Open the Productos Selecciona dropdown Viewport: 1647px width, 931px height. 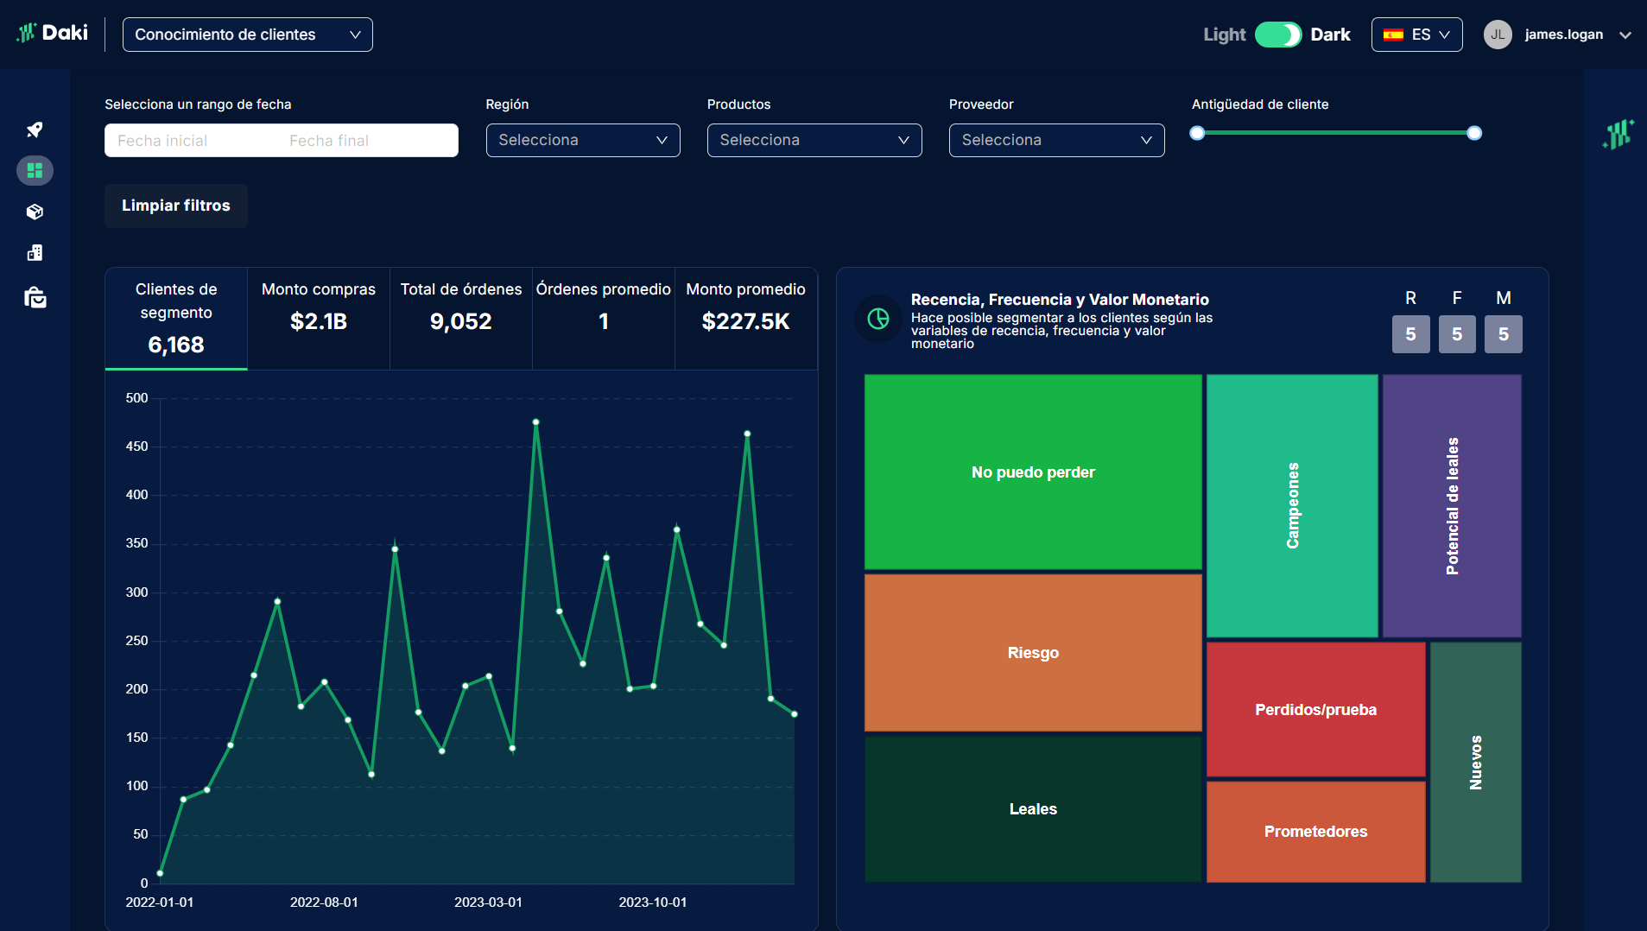(x=814, y=140)
